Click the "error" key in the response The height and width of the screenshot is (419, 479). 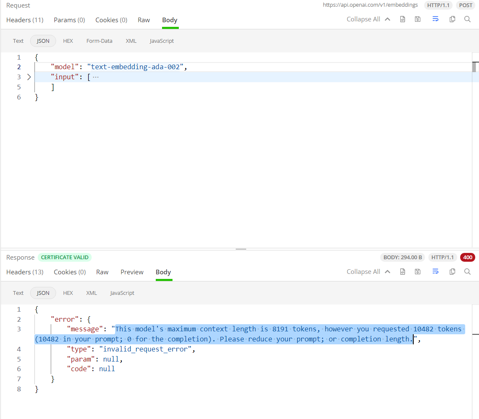(64, 320)
